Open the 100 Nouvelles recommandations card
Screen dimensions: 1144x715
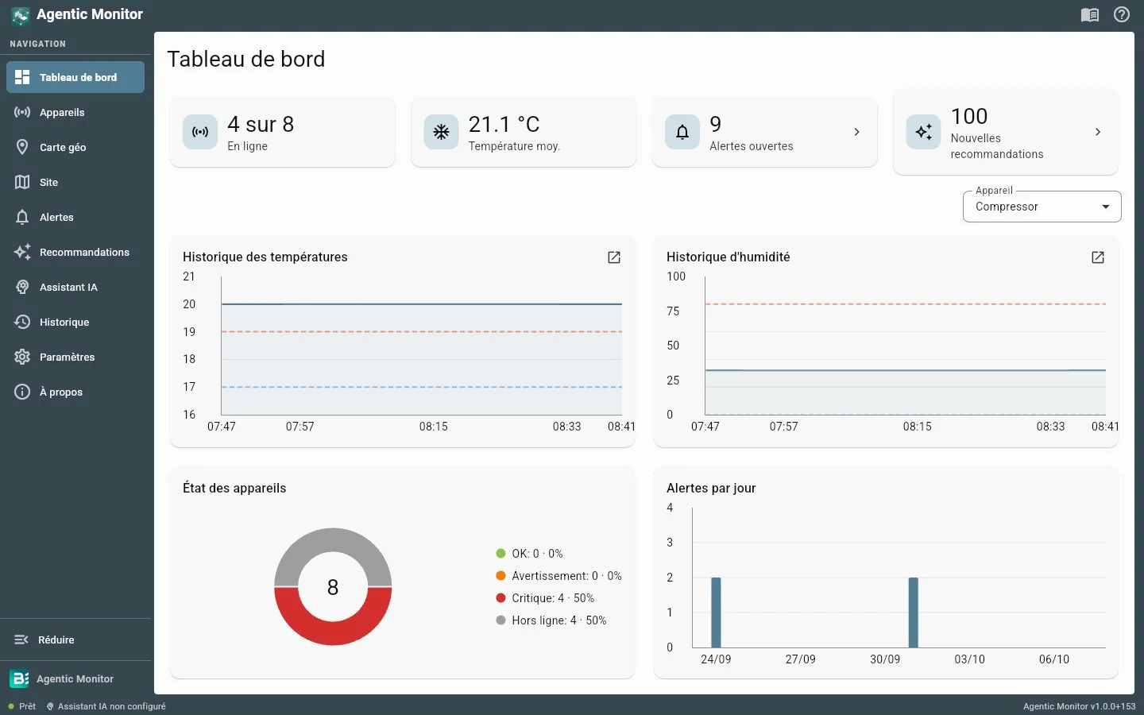(x=1006, y=132)
